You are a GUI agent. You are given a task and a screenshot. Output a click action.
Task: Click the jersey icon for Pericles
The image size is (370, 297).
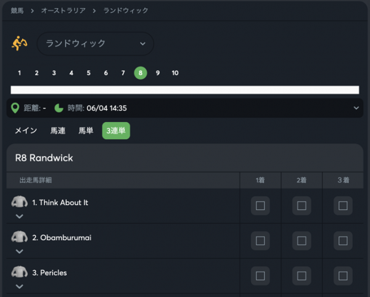(19, 272)
